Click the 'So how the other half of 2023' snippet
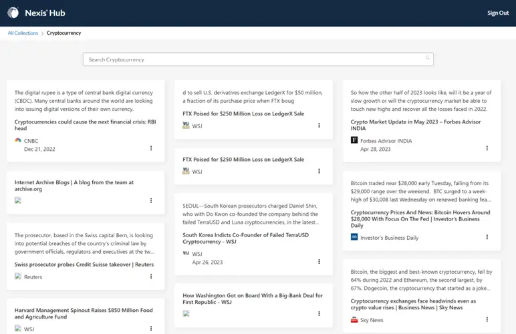This screenshot has width=516, height=334. (x=421, y=101)
